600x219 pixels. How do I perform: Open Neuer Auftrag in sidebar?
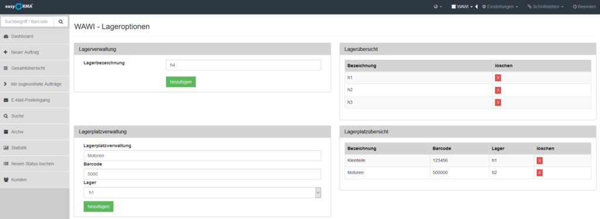(x=35, y=53)
